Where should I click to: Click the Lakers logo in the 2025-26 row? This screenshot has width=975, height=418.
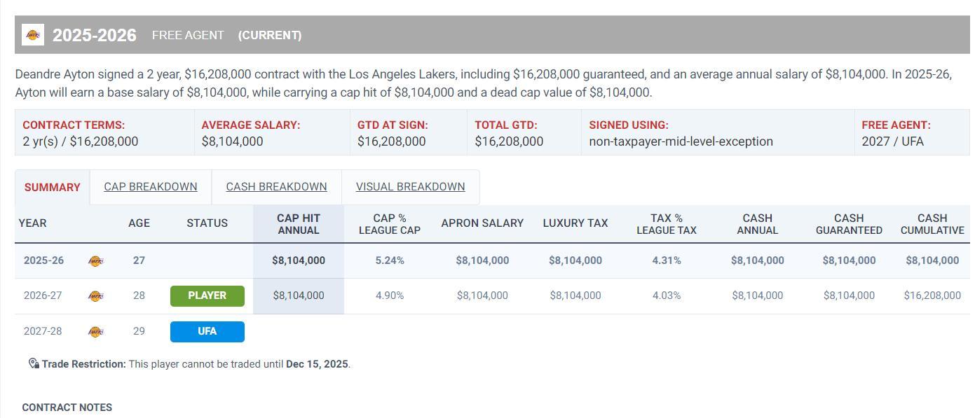point(96,261)
